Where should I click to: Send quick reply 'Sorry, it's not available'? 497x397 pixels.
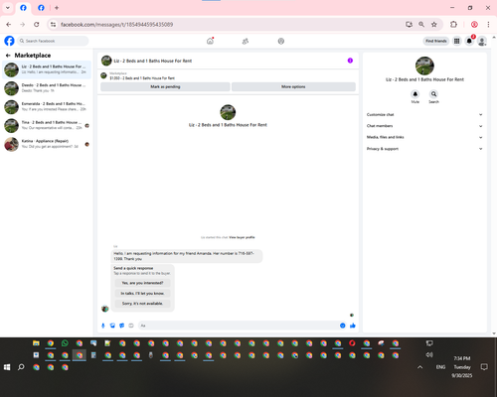pos(142,304)
